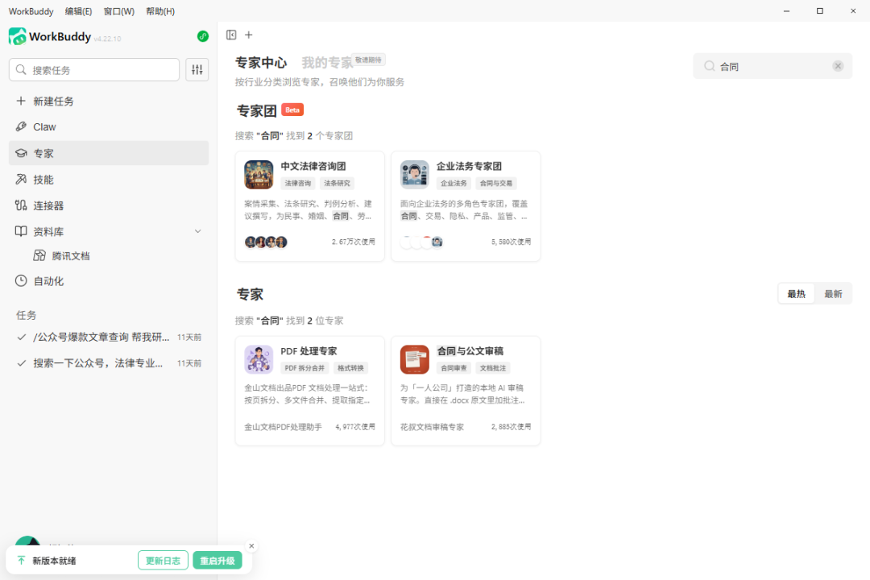Sort experts by 最新
Image resolution: width=870 pixels, height=580 pixels.
coord(833,294)
